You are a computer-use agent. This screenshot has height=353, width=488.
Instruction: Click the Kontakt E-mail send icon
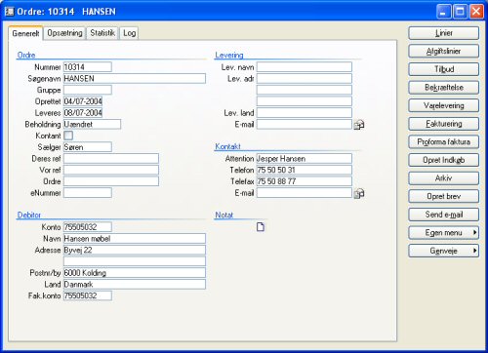tap(359, 193)
